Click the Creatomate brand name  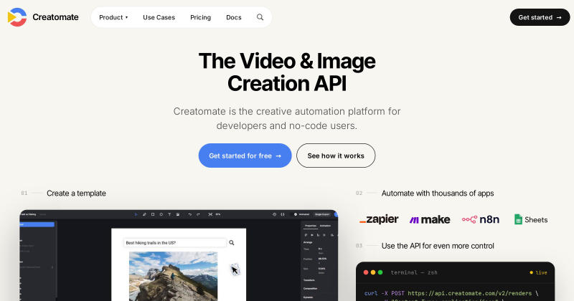point(55,17)
